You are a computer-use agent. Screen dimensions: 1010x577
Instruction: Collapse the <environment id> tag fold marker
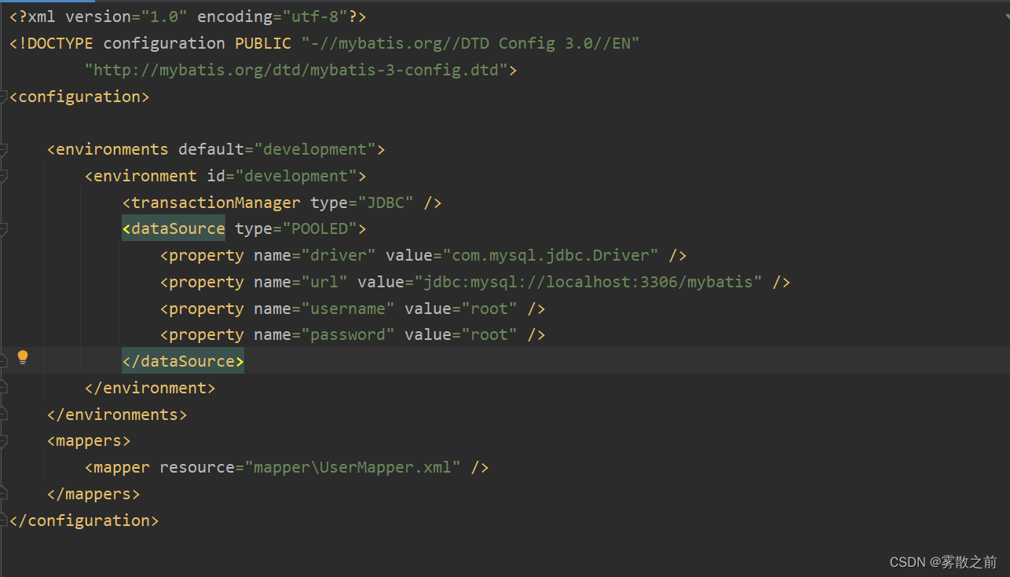(x=3, y=176)
